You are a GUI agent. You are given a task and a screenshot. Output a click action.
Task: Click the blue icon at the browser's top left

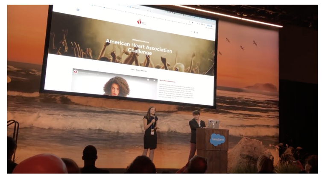tap(78, 10)
